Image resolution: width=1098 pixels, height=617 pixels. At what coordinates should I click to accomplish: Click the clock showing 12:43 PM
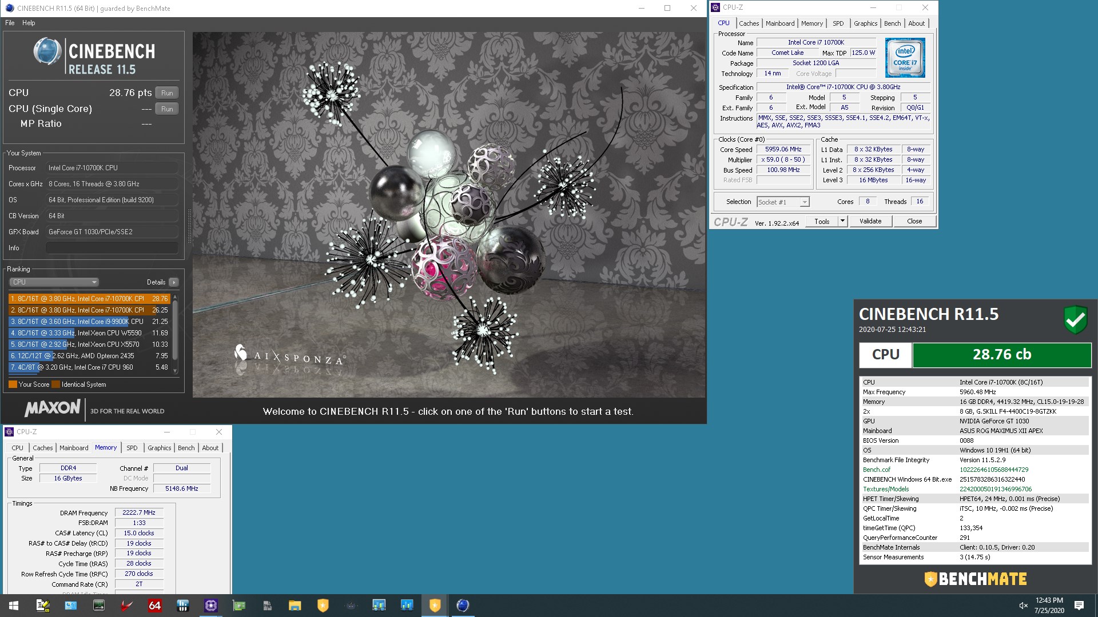(1049, 600)
